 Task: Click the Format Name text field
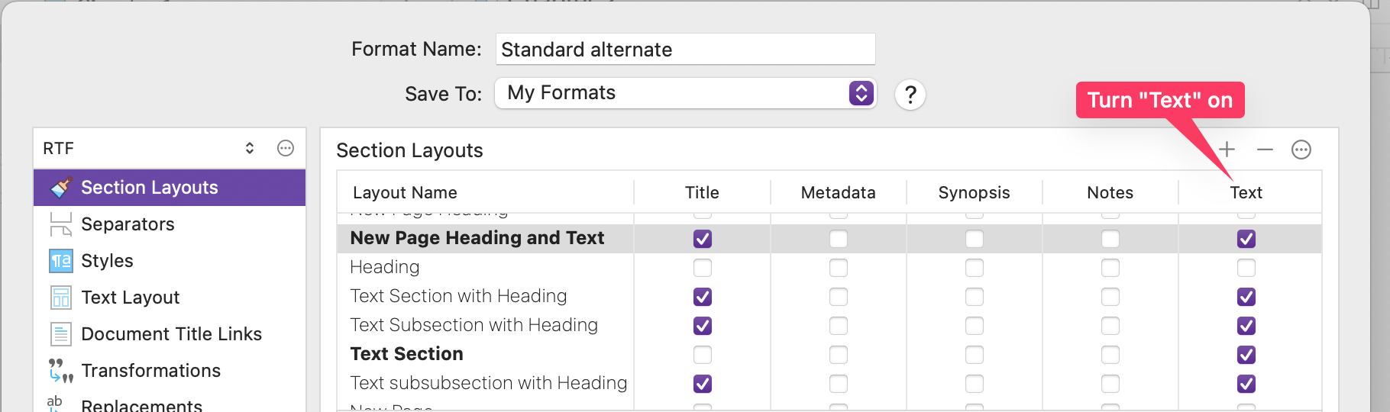click(685, 50)
